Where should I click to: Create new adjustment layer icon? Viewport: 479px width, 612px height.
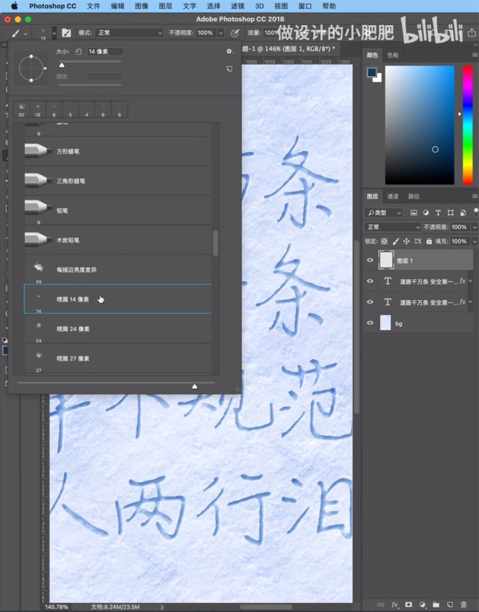click(x=422, y=605)
